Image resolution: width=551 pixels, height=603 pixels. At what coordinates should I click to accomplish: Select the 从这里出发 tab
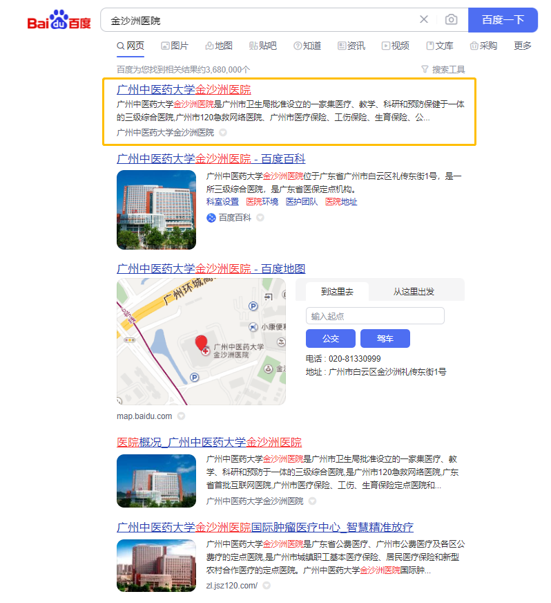[x=414, y=292]
